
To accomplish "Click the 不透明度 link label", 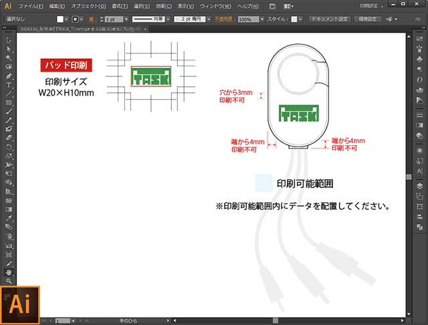I will (225, 19).
